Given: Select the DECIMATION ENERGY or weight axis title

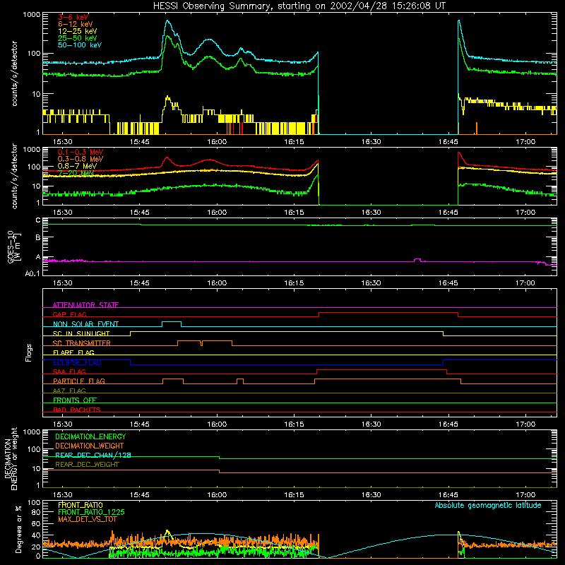Looking at the screenshot, I should [x=11, y=458].
